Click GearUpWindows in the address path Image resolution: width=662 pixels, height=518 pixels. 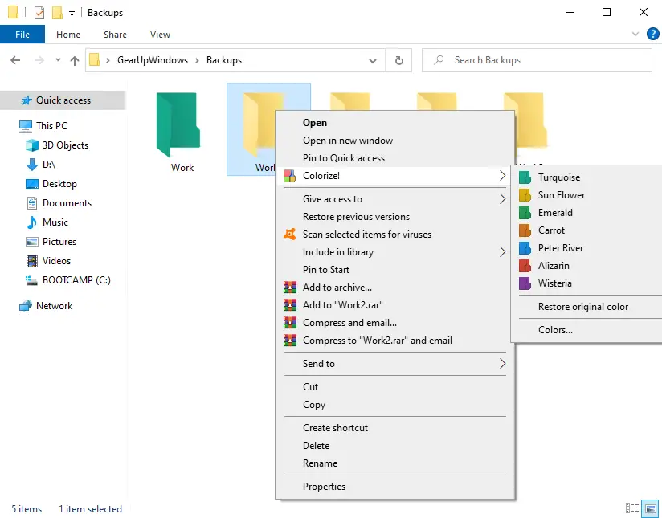[x=153, y=60]
